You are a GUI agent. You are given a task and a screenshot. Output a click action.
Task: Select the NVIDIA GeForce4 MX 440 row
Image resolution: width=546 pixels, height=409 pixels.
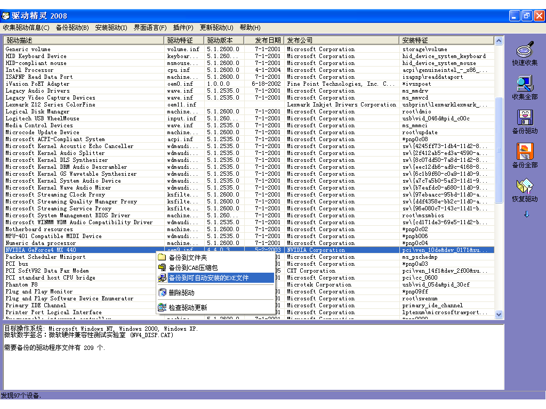249,250
